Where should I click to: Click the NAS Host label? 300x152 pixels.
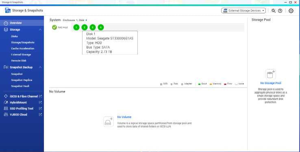pos(63,28)
